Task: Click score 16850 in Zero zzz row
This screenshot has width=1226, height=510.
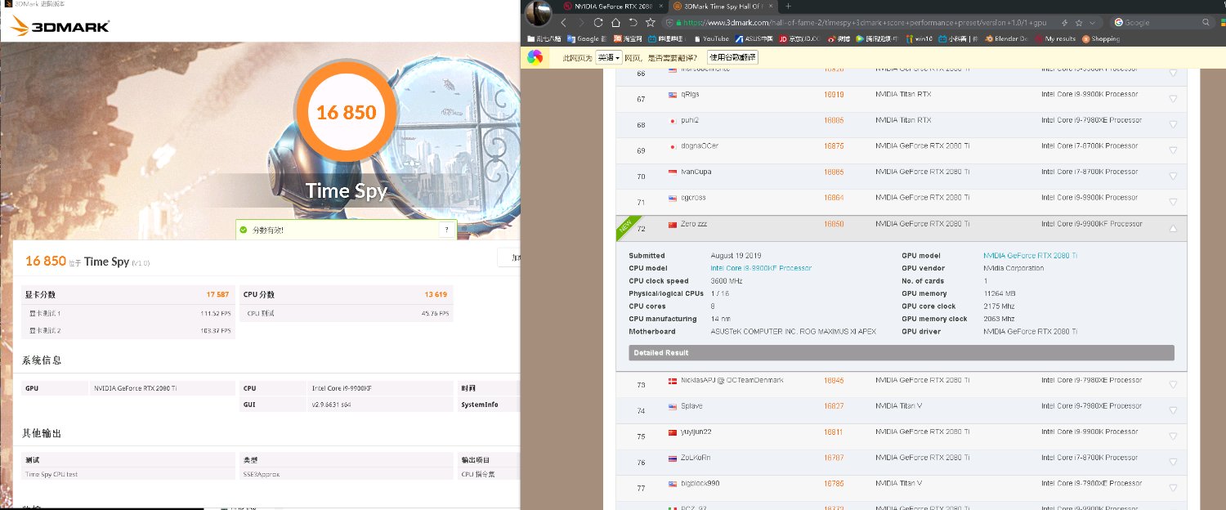Action: point(834,224)
